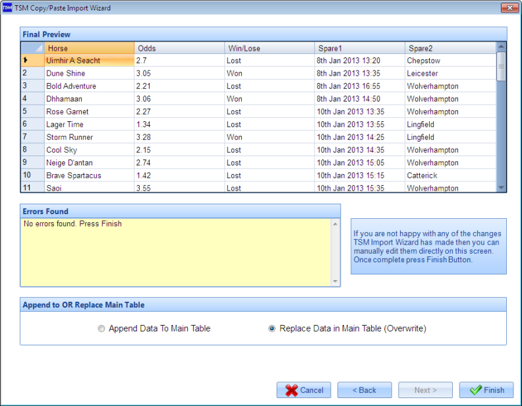522x406 pixels.
Task: Select the Spare1 column header
Action: [360, 48]
